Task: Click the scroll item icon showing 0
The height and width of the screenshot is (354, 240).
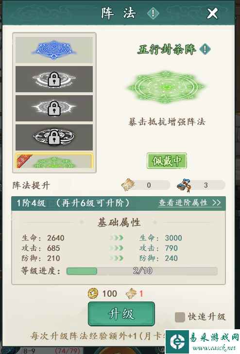Action: 128,185
